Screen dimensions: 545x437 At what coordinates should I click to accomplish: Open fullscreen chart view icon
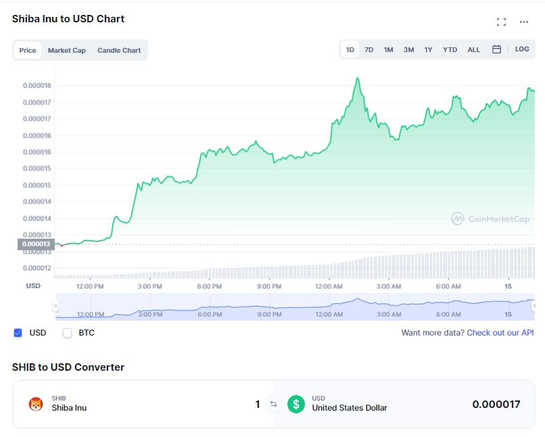click(501, 22)
